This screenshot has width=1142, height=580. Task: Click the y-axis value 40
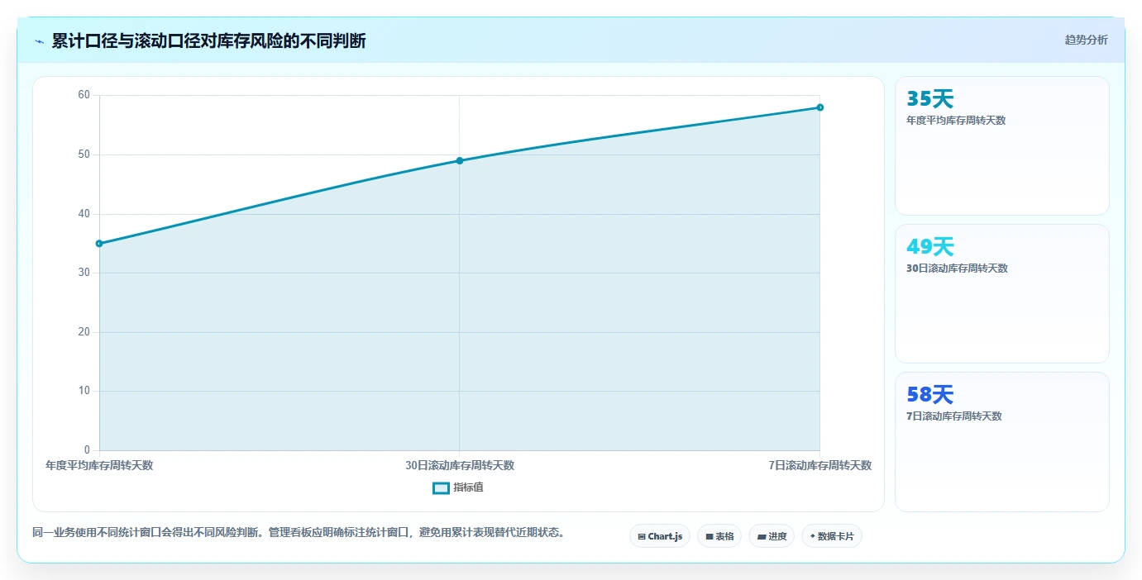(84, 214)
